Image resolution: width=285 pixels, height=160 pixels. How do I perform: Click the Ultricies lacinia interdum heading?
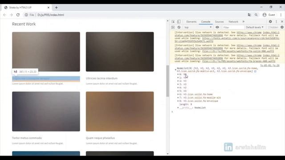[102, 78]
